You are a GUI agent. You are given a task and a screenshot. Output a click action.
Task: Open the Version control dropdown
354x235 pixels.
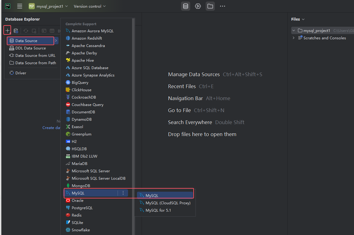(x=90, y=6)
